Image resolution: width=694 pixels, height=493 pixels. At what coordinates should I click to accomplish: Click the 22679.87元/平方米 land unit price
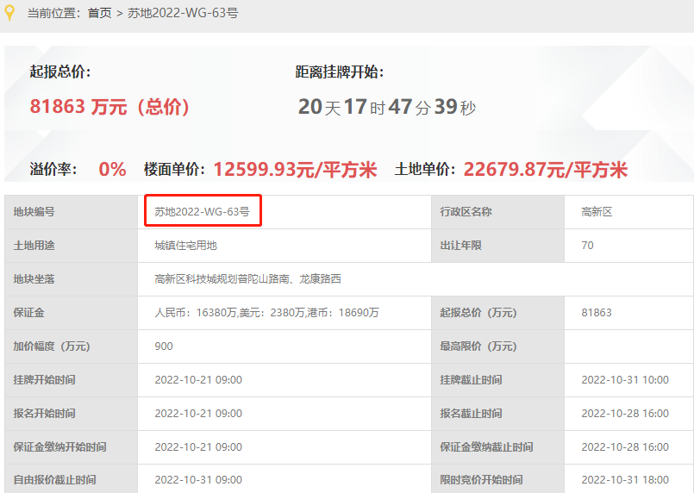(545, 169)
